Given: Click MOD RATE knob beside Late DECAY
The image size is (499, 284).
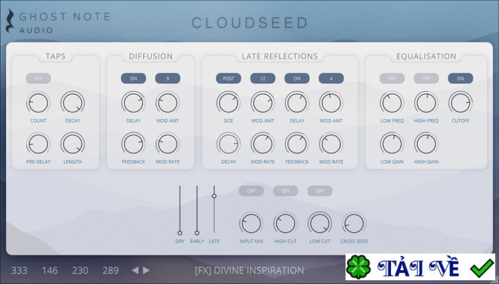Looking at the screenshot, I should tap(263, 144).
